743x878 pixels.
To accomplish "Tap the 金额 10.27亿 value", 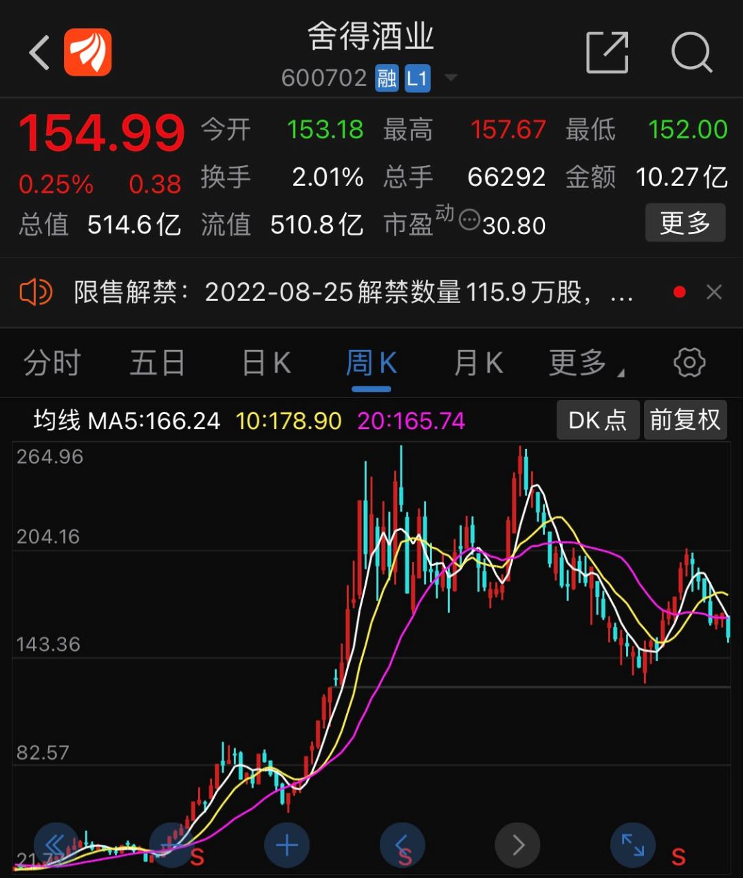I will point(682,177).
